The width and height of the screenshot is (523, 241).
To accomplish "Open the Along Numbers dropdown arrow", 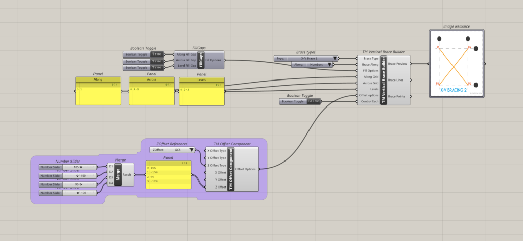I will click(329, 65).
